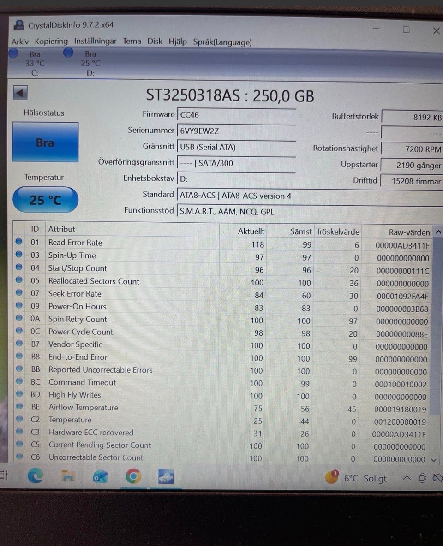Open the Disk menu
Image resolution: width=443 pixels, height=546 pixels.
[x=155, y=41]
